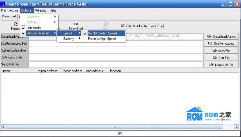Click the scrollbar right arrow
The height and width of the screenshot is (137, 241).
(x=236, y=127)
